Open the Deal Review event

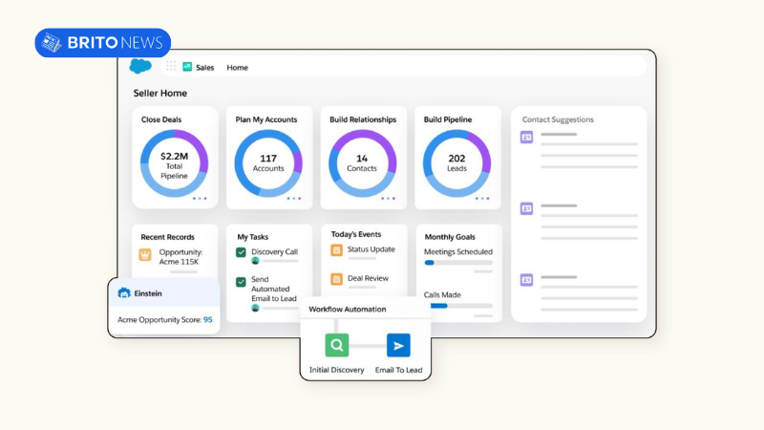click(x=368, y=278)
